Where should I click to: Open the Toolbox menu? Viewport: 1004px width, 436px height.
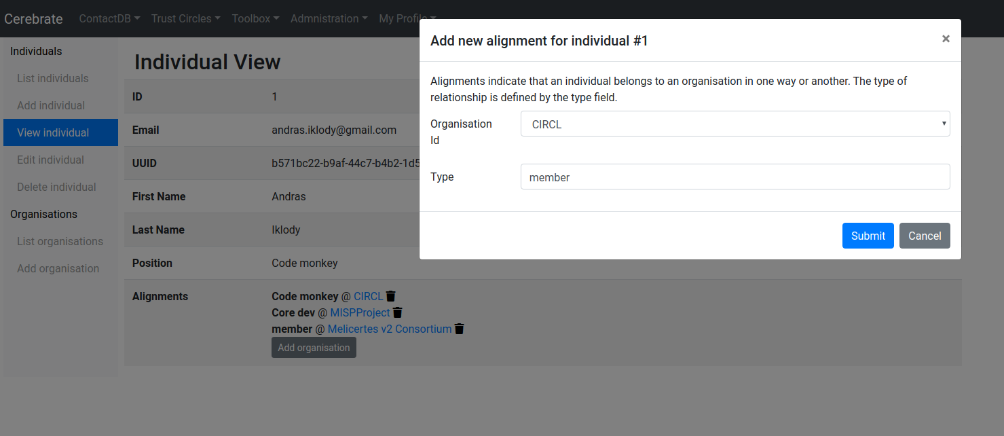click(255, 18)
